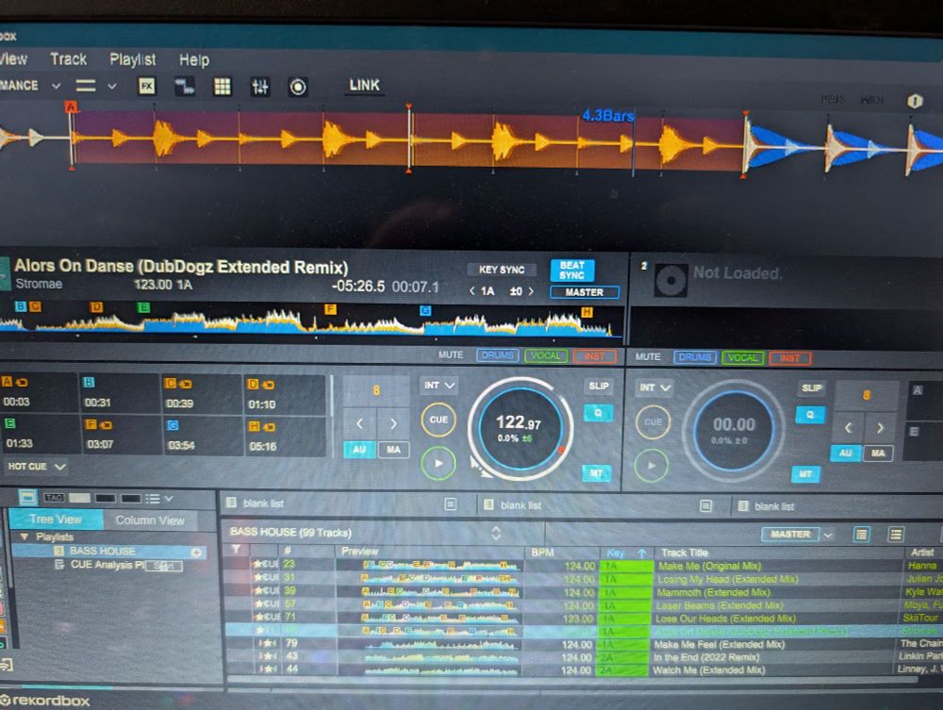The width and height of the screenshot is (943, 710).
Task: Open the mixer sliders icon
Action: [260, 87]
